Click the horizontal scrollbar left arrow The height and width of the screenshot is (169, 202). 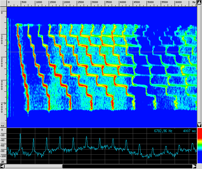click(x=3, y=166)
